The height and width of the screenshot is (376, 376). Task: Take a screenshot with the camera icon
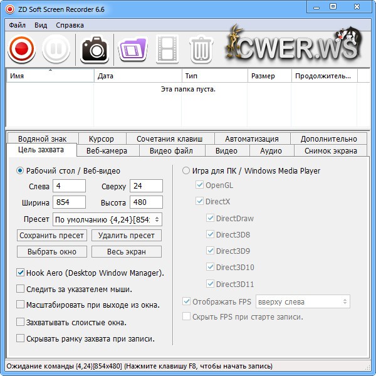point(95,50)
